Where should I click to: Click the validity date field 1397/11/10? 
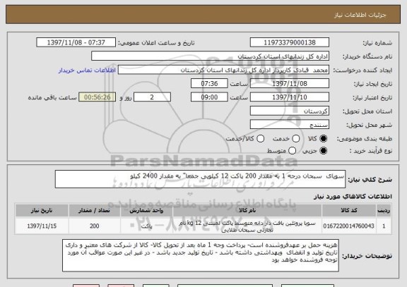(x=290, y=97)
